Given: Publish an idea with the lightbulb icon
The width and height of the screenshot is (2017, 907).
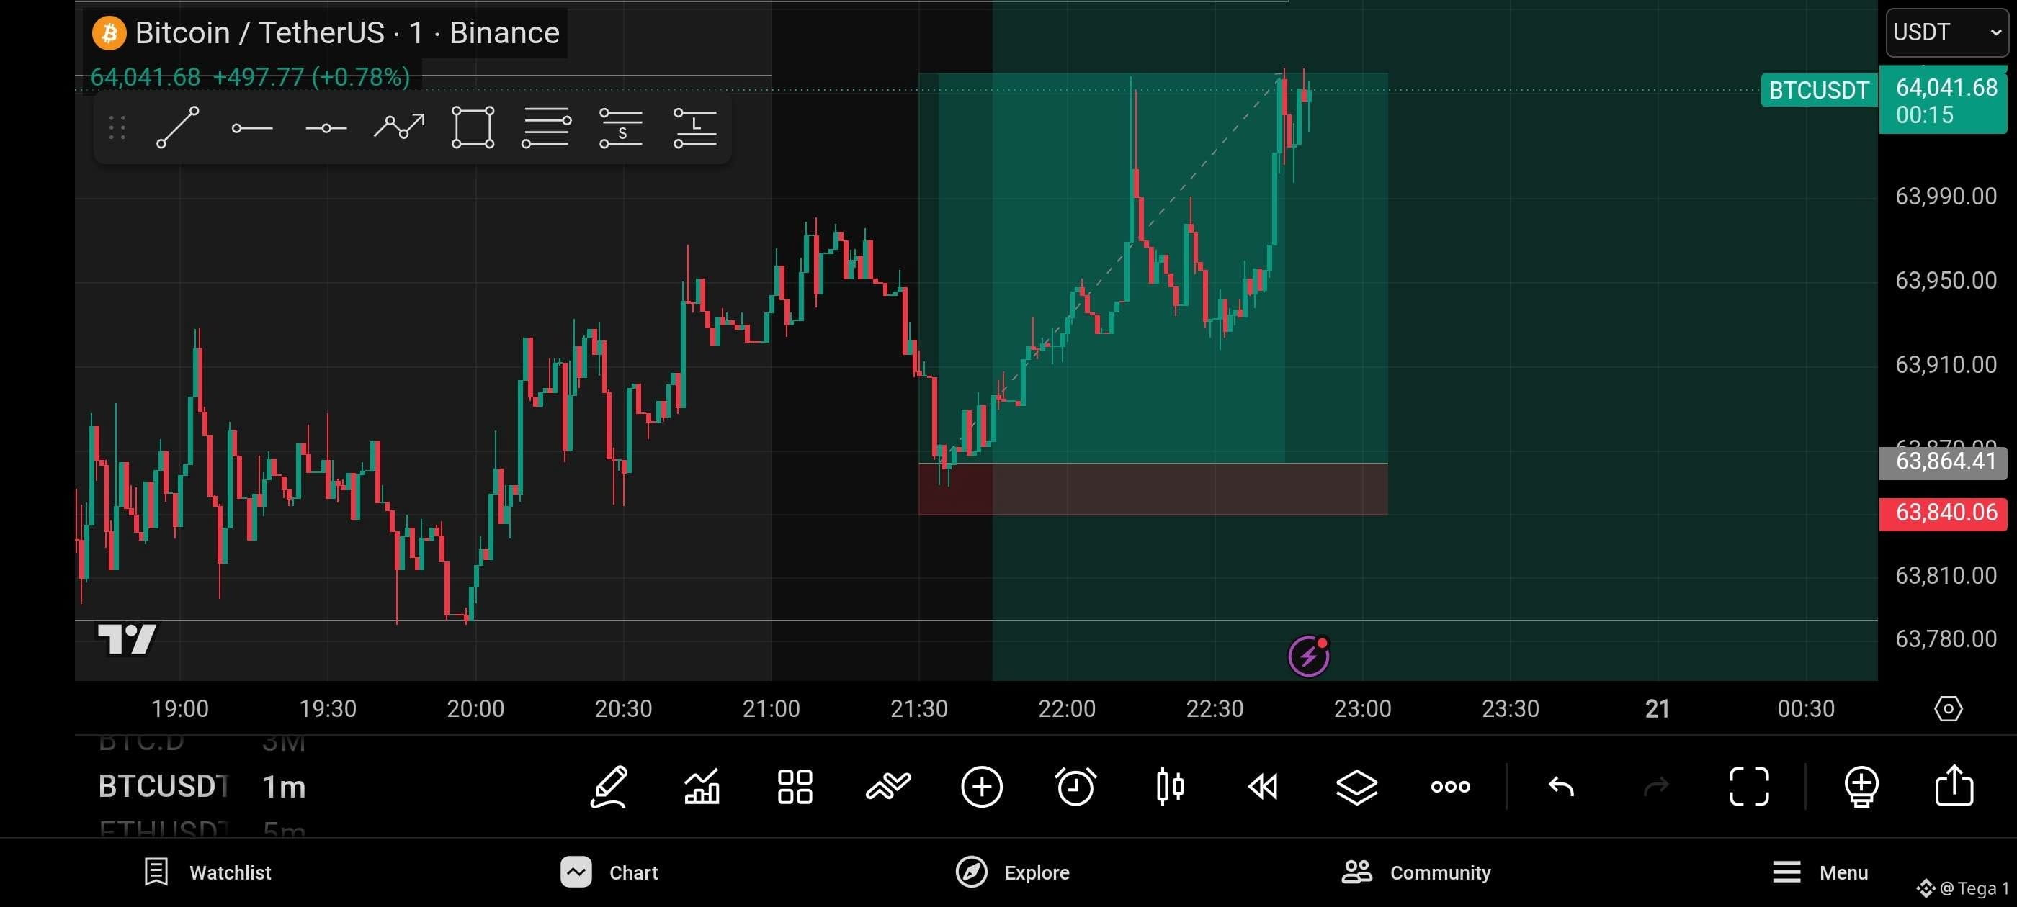Looking at the screenshot, I should point(1861,787).
